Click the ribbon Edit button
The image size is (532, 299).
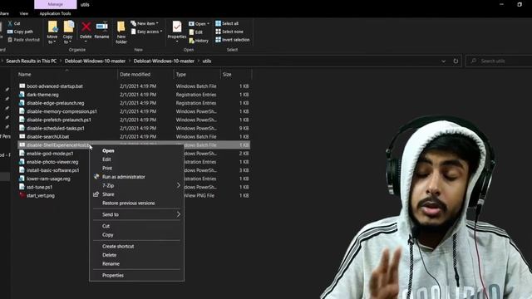196,32
